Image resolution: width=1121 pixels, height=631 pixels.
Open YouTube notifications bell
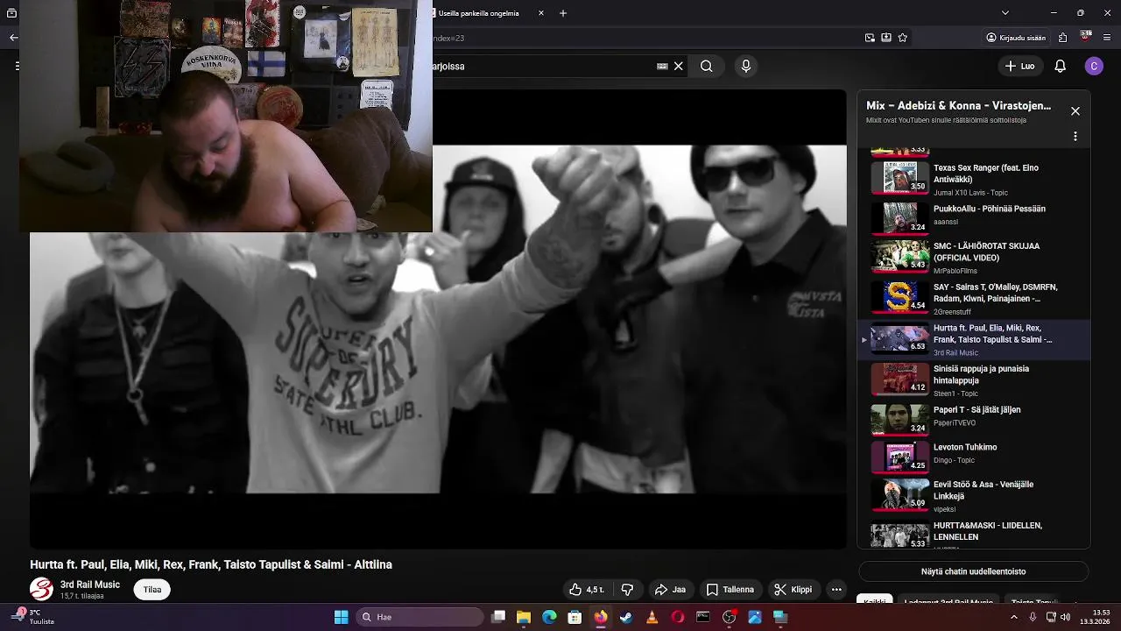click(1060, 66)
